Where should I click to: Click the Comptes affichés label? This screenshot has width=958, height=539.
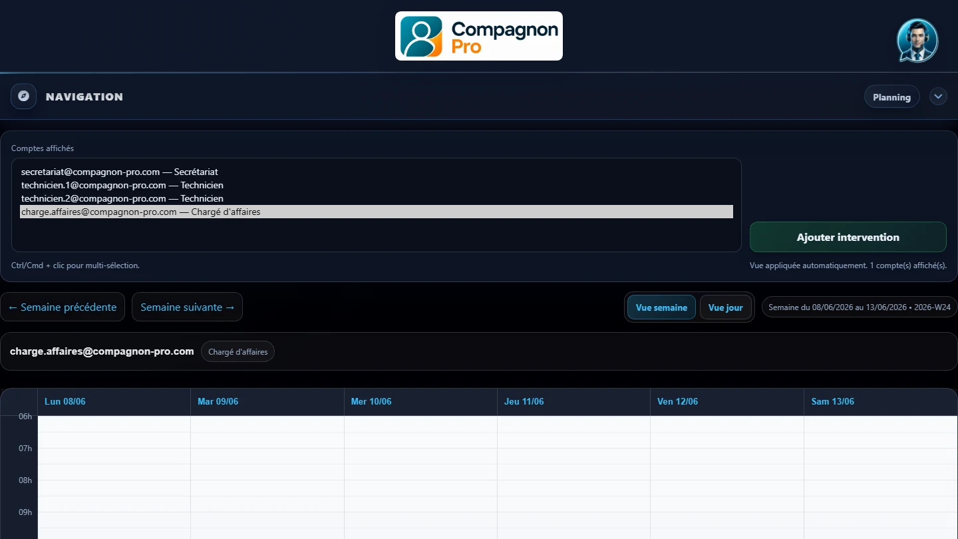(x=43, y=148)
